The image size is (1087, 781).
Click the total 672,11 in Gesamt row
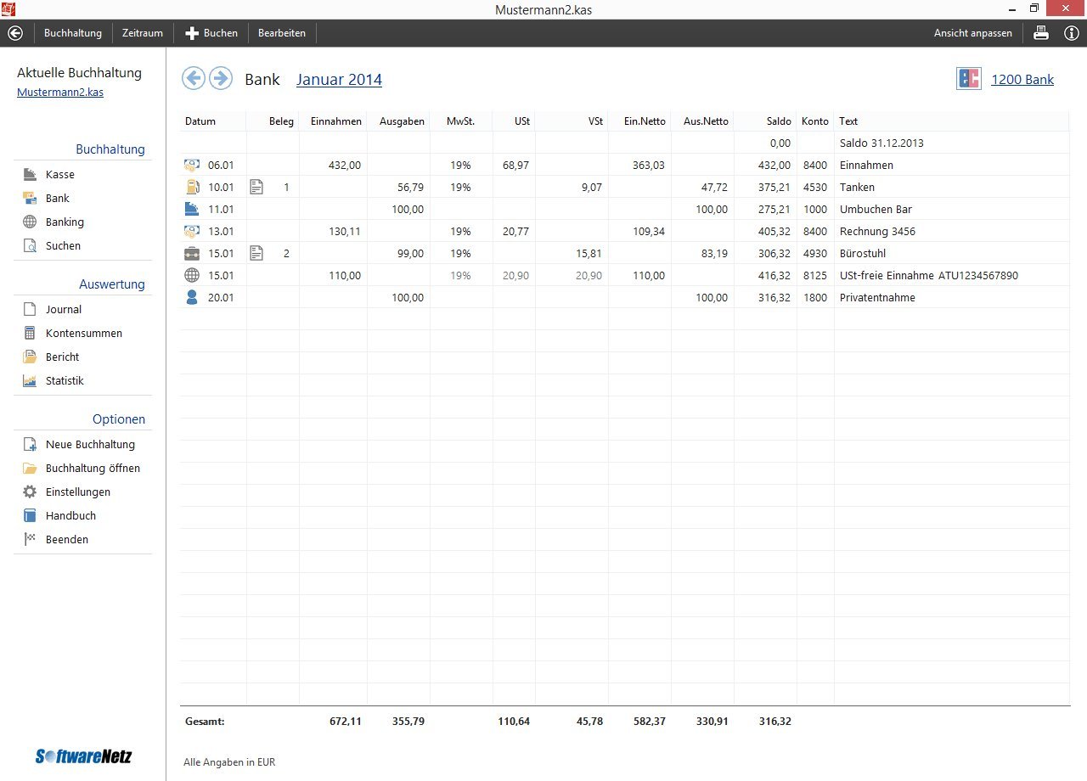coord(346,722)
